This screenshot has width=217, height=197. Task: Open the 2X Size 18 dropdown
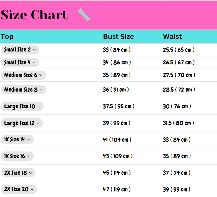pyautogui.click(x=18, y=173)
